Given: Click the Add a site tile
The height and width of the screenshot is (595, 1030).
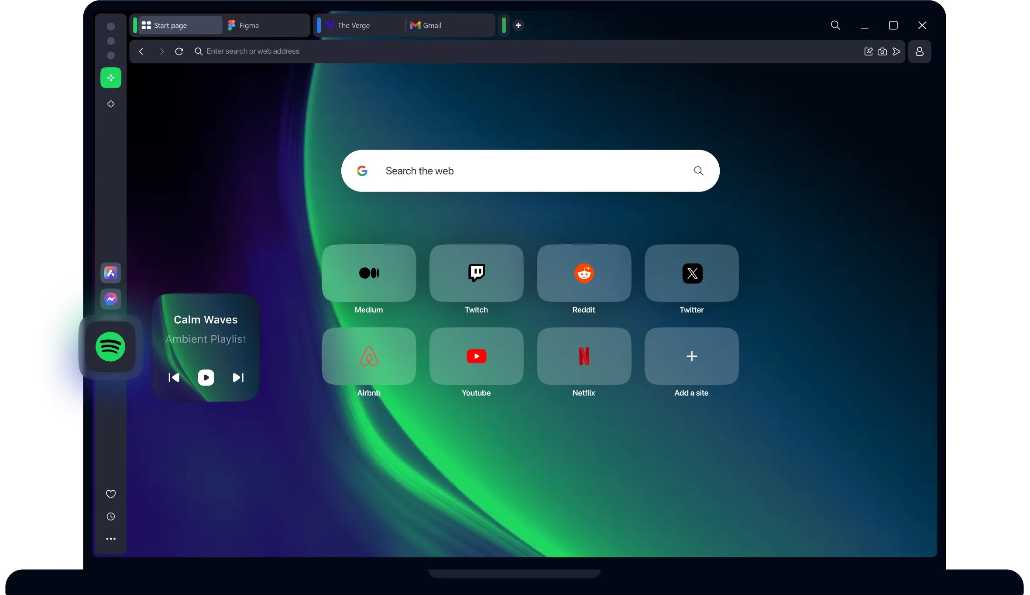Looking at the screenshot, I should (x=692, y=356).
